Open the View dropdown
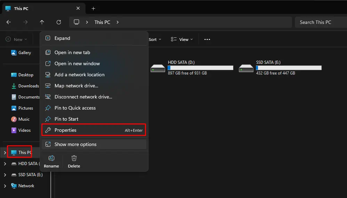The image size is (347, 198). coord(182,40)
